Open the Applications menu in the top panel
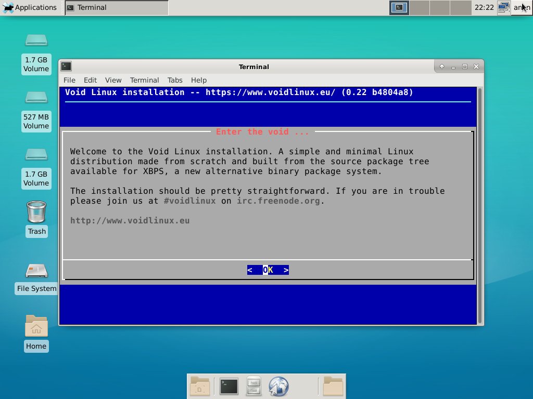Screen dimensions: 533x399 click(x=29, y=7)
